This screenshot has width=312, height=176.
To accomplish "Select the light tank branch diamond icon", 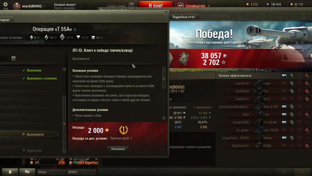I will (31, 37).
